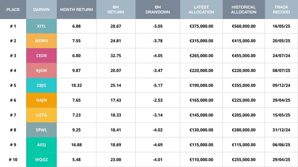
Task: Click the XITL darwin cell
Action: click(x=41, y=26)
